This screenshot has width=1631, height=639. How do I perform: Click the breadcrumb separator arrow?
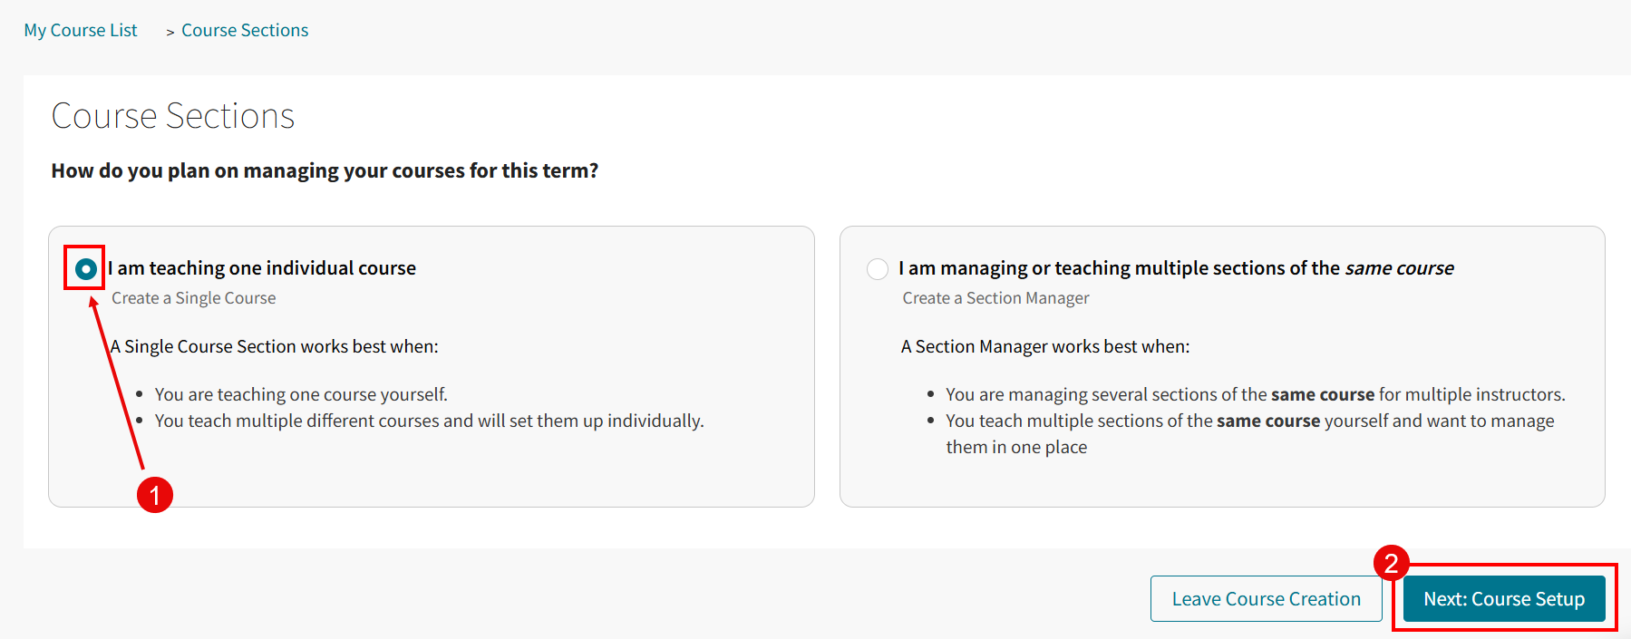point(170,31)
